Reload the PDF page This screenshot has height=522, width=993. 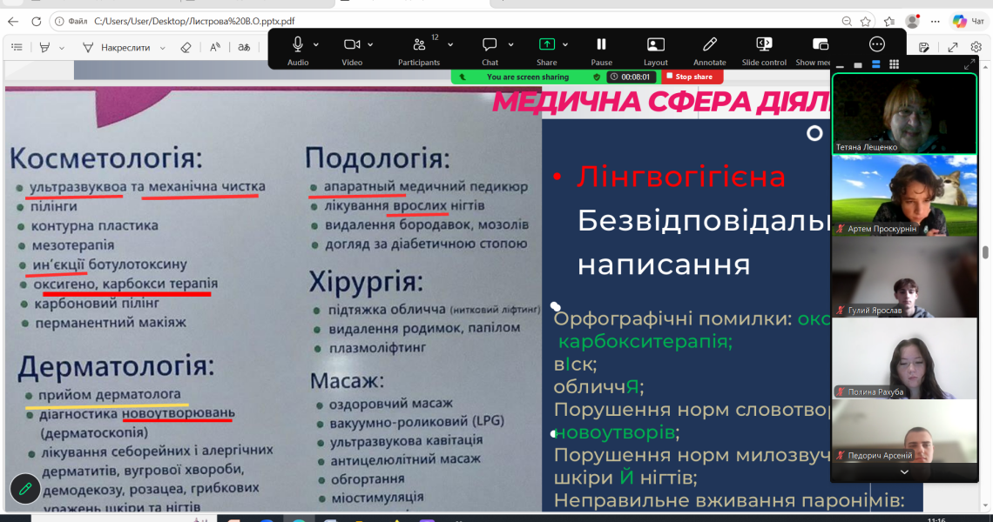click(36, 21)
